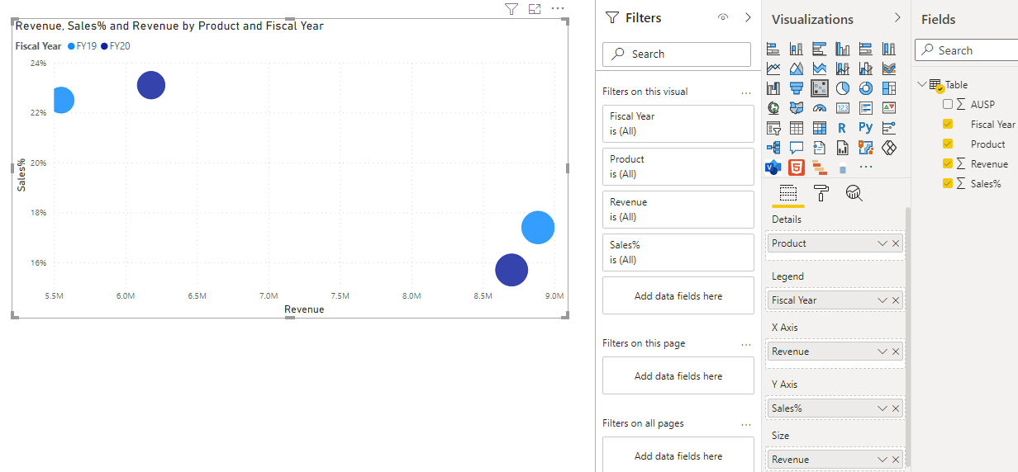The width and height of the screenshot is (1018, 472).
Task: Uncheck the Fiscal Year field
Action: 948,124
